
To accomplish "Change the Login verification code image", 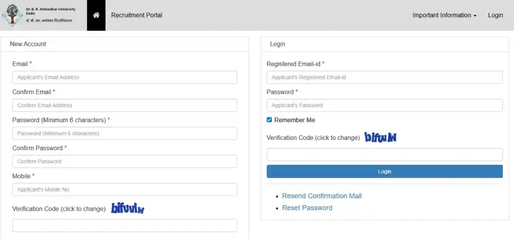I will click(x=380, y=137).
